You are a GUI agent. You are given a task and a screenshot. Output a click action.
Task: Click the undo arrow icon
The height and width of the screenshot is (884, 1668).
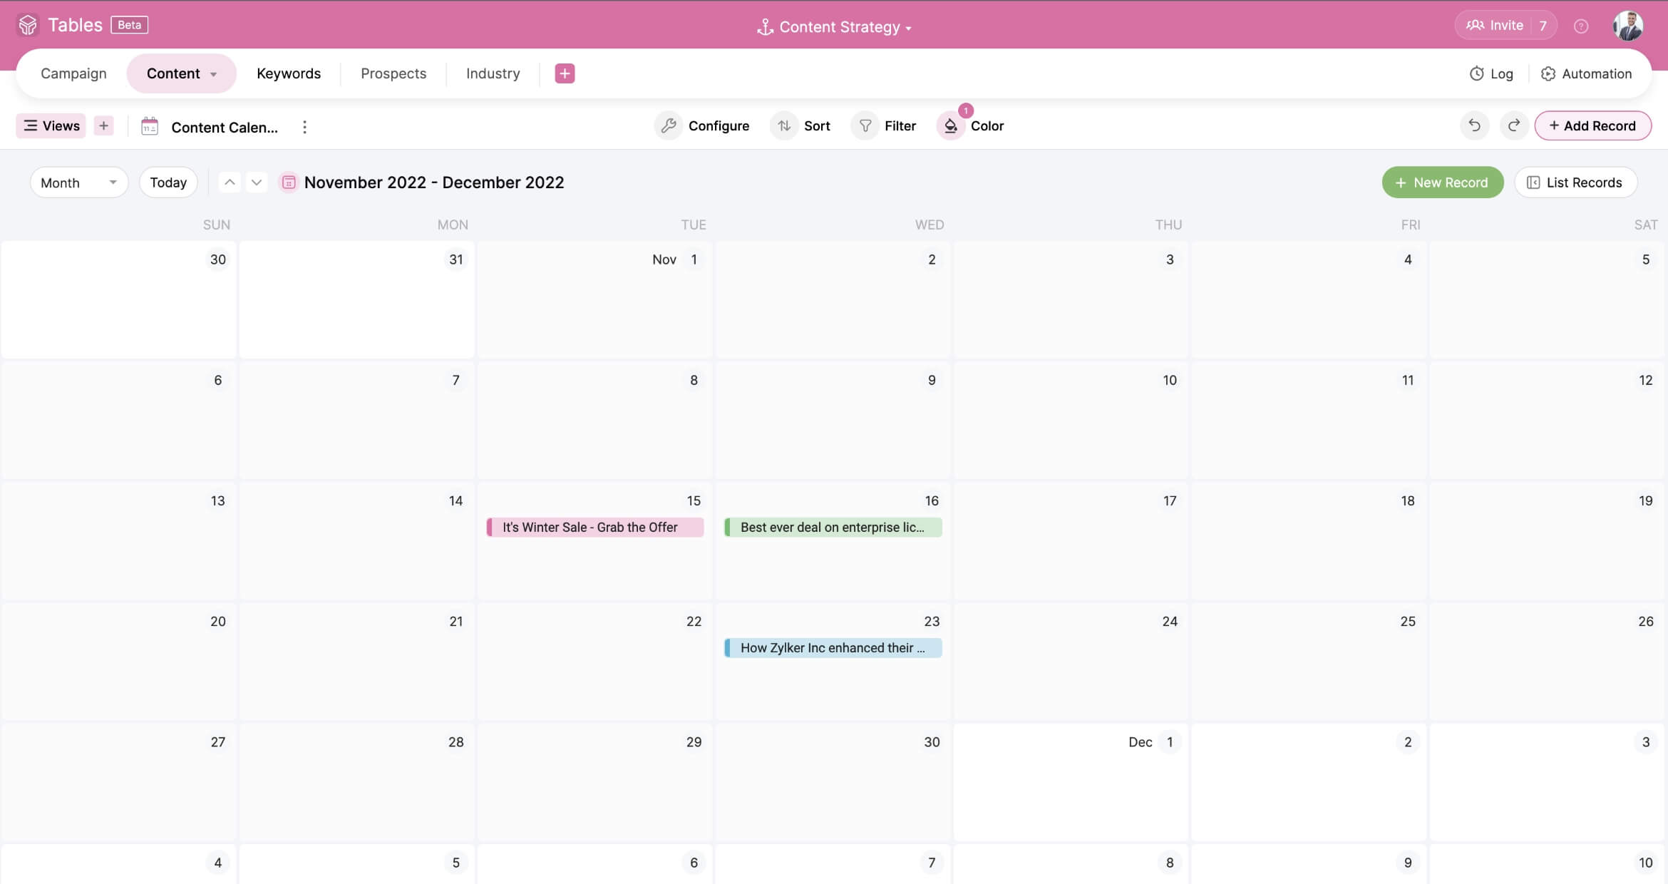click(x=1474, y=125)
